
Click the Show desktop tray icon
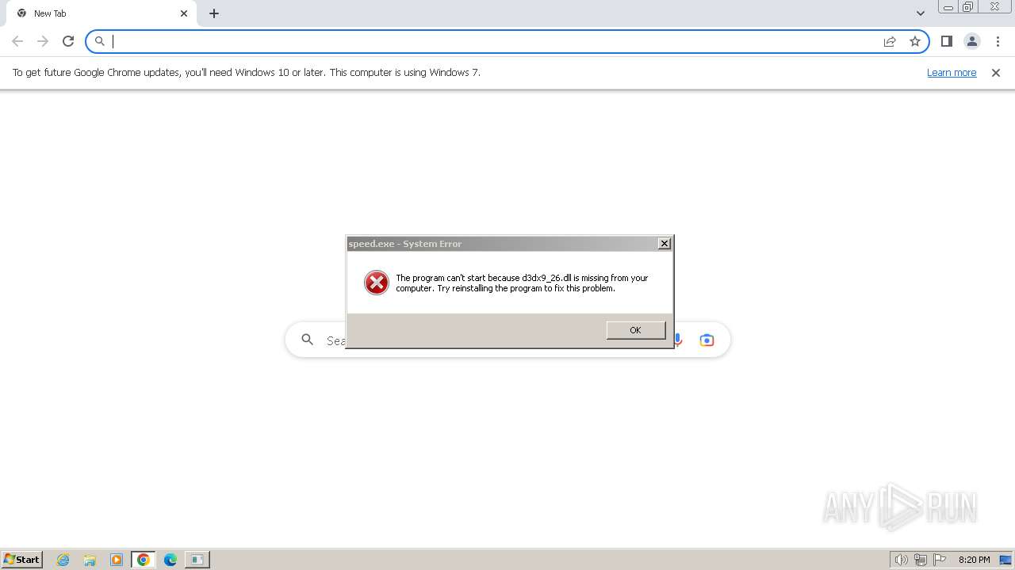click(x=1005, y=560)
